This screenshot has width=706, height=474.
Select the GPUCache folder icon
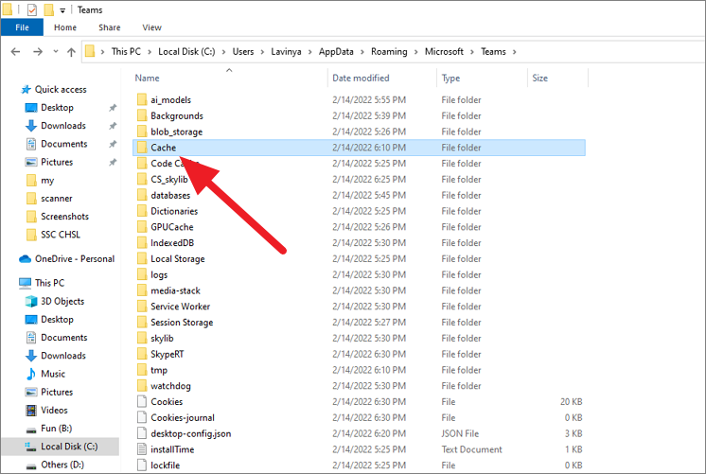pos(142,227)
